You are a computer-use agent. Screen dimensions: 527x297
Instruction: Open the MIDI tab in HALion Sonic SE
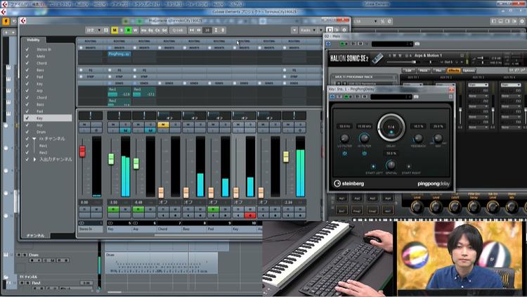(423, 70)
